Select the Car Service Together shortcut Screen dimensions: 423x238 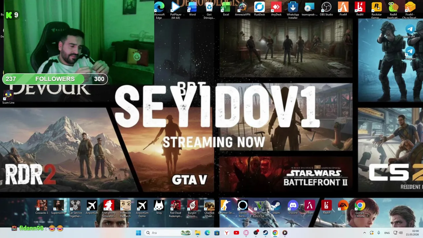pos(75,209)
